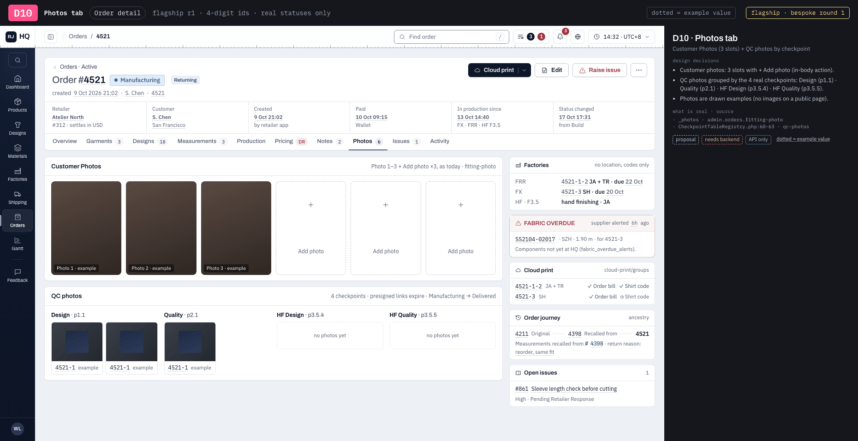Image resolution: width=858 pixels, height=441 pixels.
Task: Switch to the Garments tab
Action: [x=104, y=141]
